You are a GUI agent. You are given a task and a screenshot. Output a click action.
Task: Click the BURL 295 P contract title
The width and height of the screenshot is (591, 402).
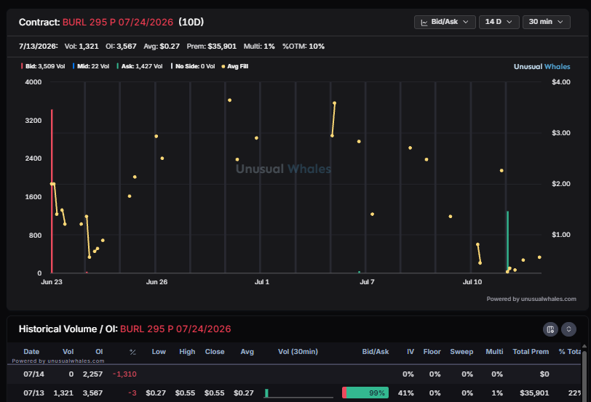click(118, 23)
